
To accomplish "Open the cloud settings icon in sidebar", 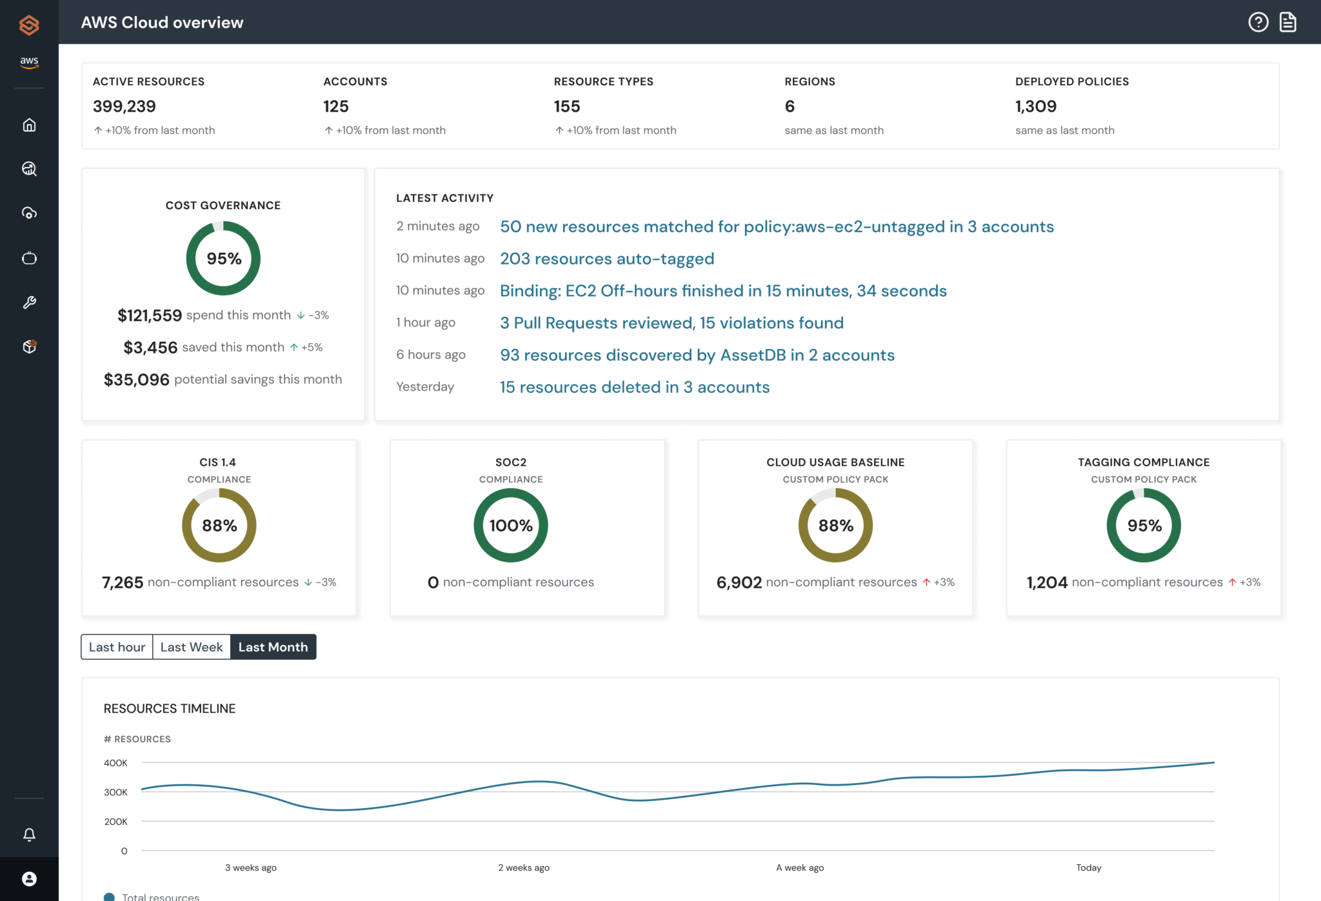I will (x=29, y=213).
